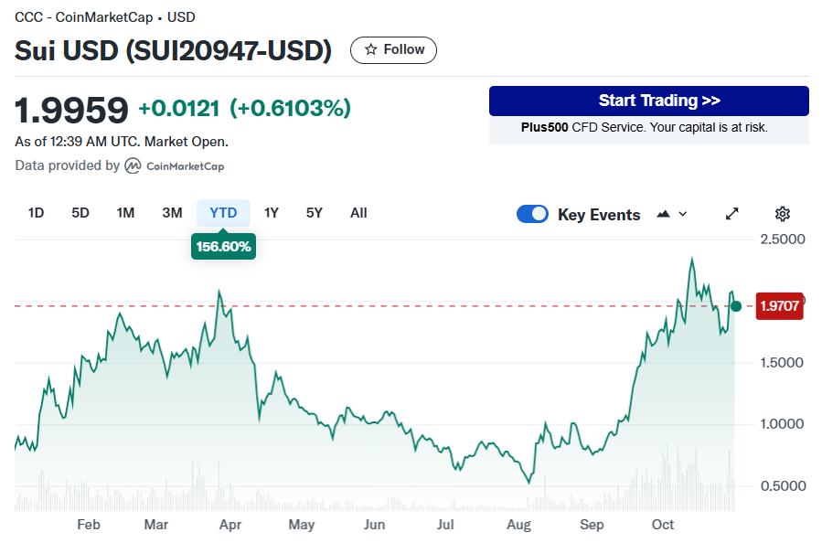Viewport: 822px width, 543px height.
Task: Show All time chart range
Action: tap(358, 213)
